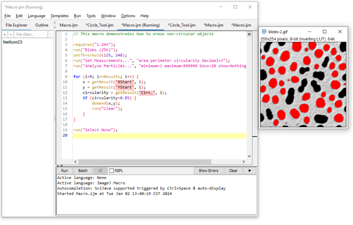Open the Templates menu
The width and height of the screenshot is (353, 225).
(59, 16)
